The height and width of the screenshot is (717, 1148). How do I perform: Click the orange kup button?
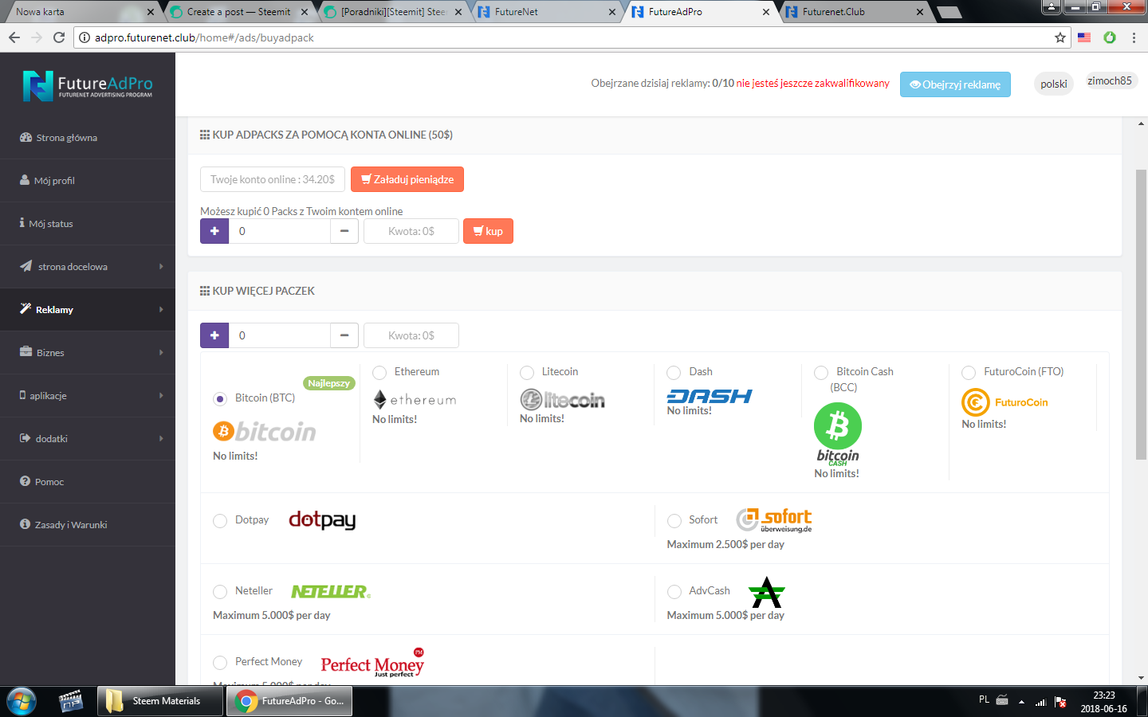pos(488,231)
